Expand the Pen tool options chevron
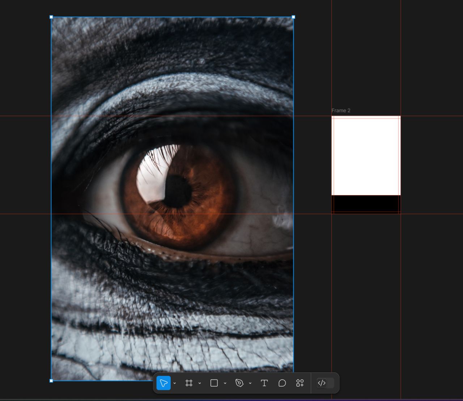 [x=250, y=383]
